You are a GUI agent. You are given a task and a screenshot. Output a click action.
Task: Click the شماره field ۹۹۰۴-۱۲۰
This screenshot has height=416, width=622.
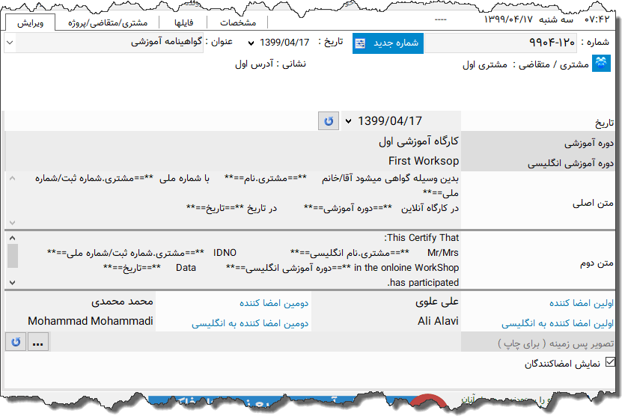(501, 43)
